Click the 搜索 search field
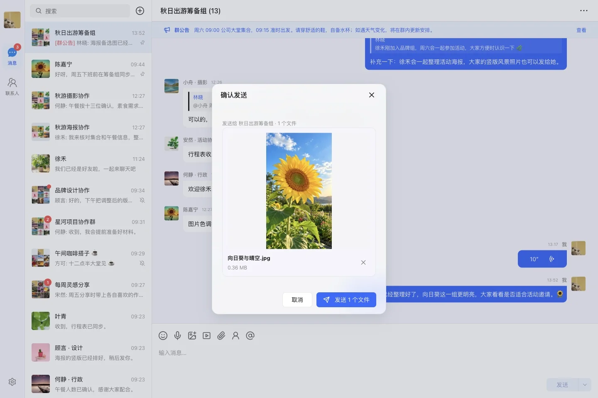 coord(80,11)
